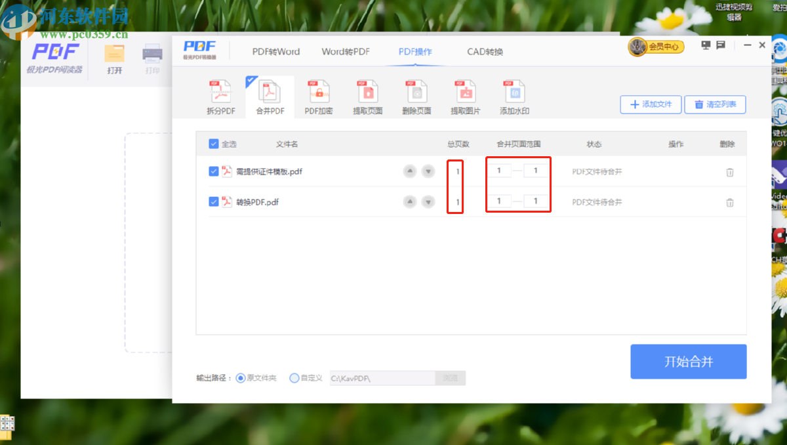This screenshot has height=445, width=787.
Task: Open the feedback chat icon near 会员中心
Action: 721,45
